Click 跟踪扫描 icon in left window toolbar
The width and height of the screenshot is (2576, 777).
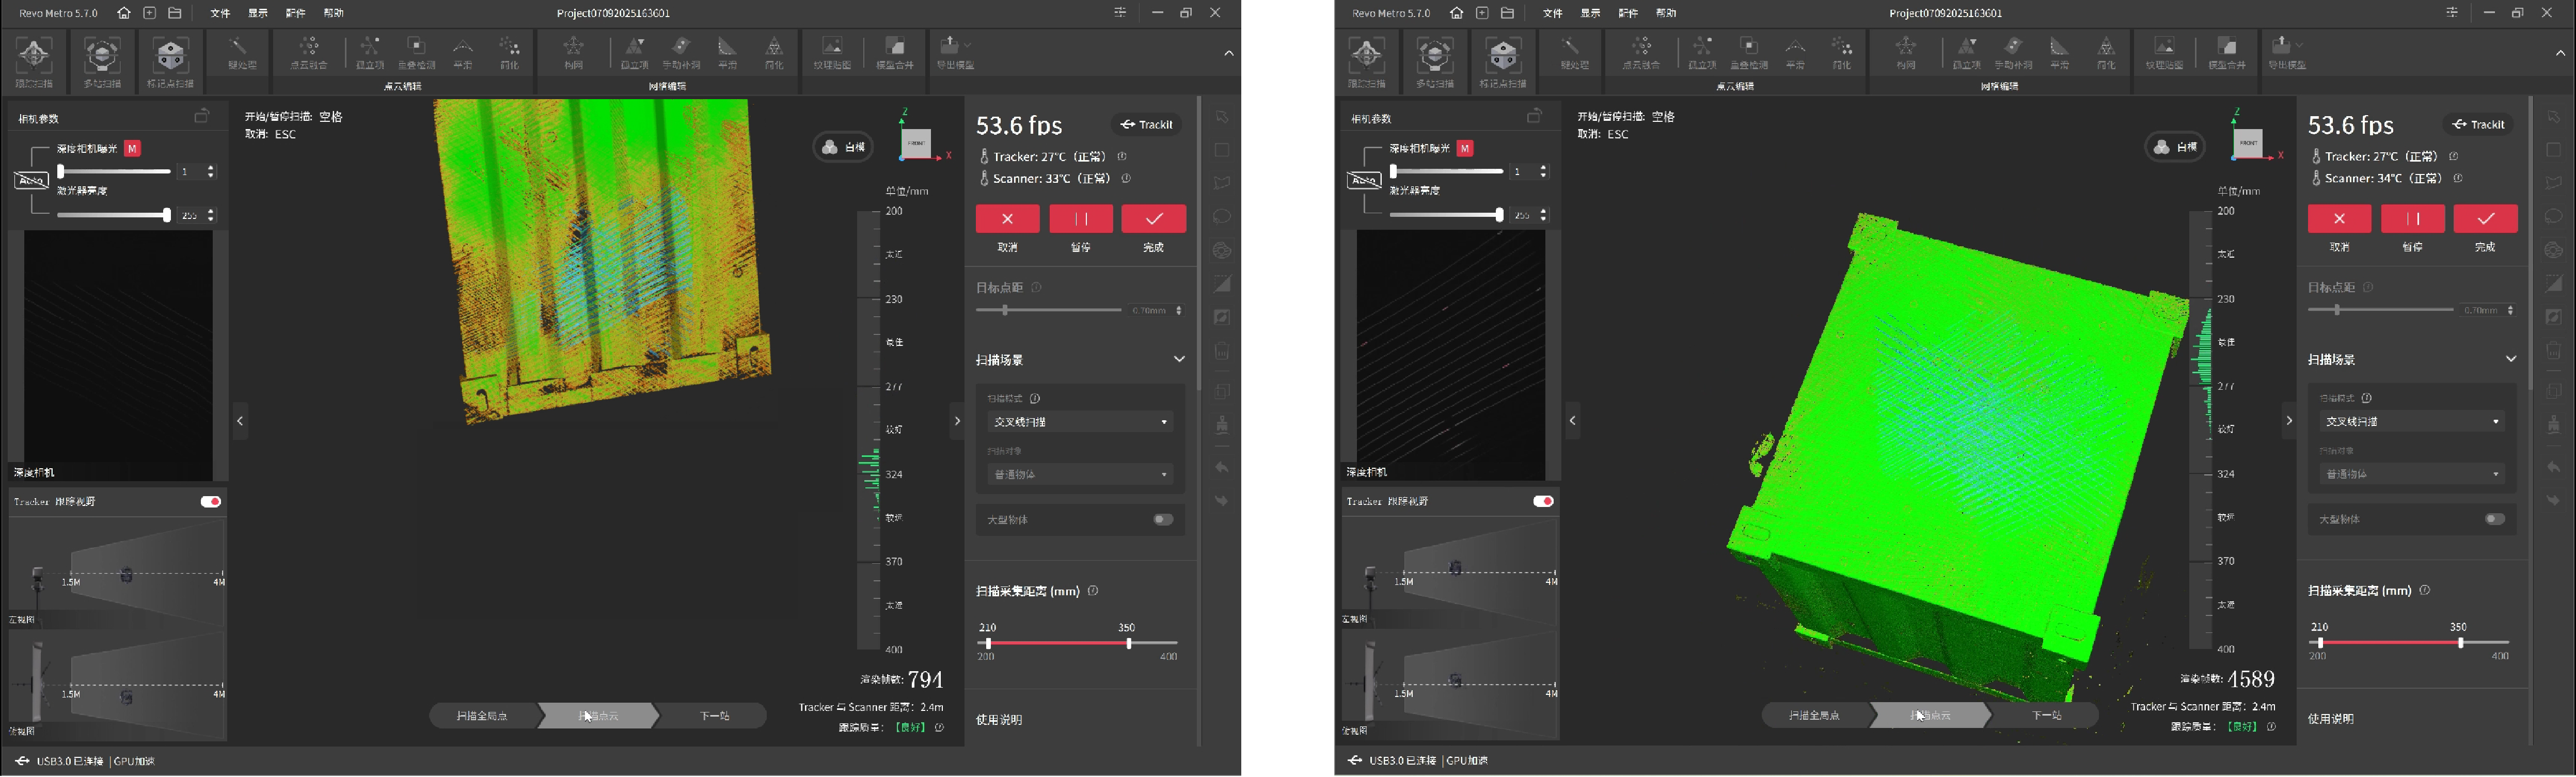pyautogui.click(x=34, y=58)
